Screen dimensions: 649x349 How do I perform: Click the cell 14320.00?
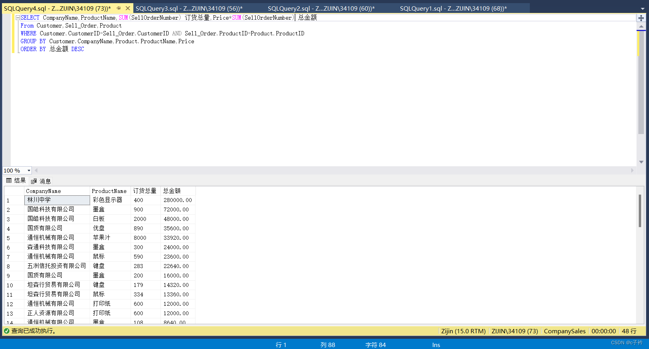[178, 285]
